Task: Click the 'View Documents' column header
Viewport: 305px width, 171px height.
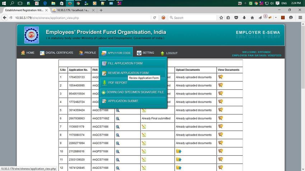Action: pos(229,70)
